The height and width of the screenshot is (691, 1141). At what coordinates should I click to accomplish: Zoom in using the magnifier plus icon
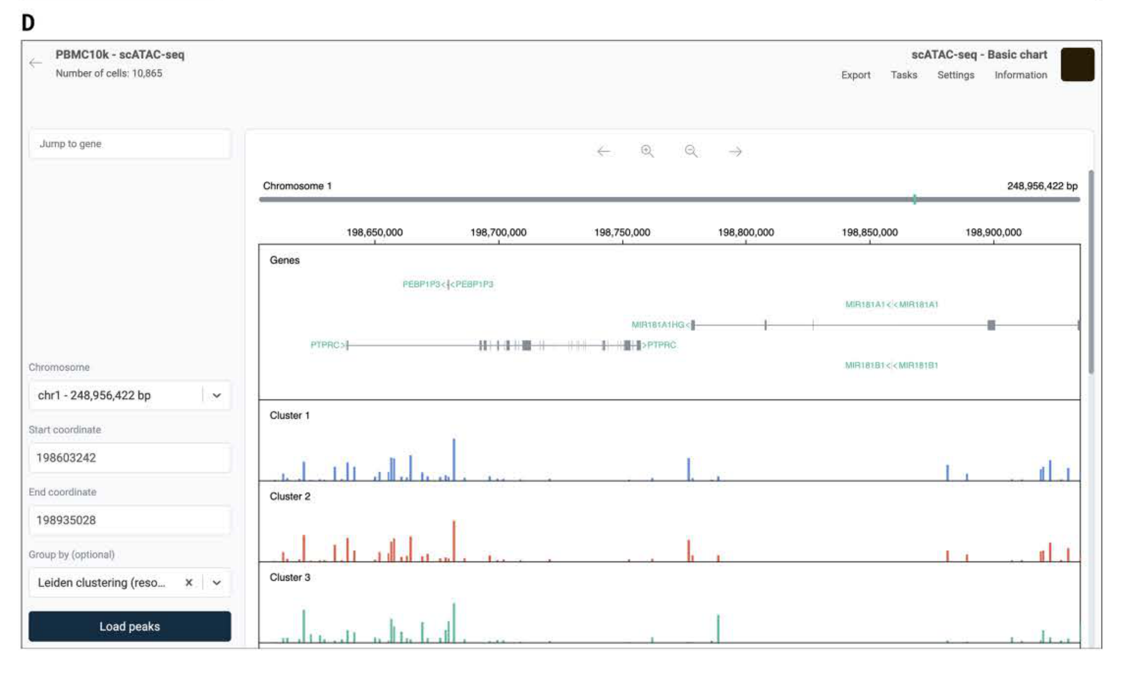647,151
